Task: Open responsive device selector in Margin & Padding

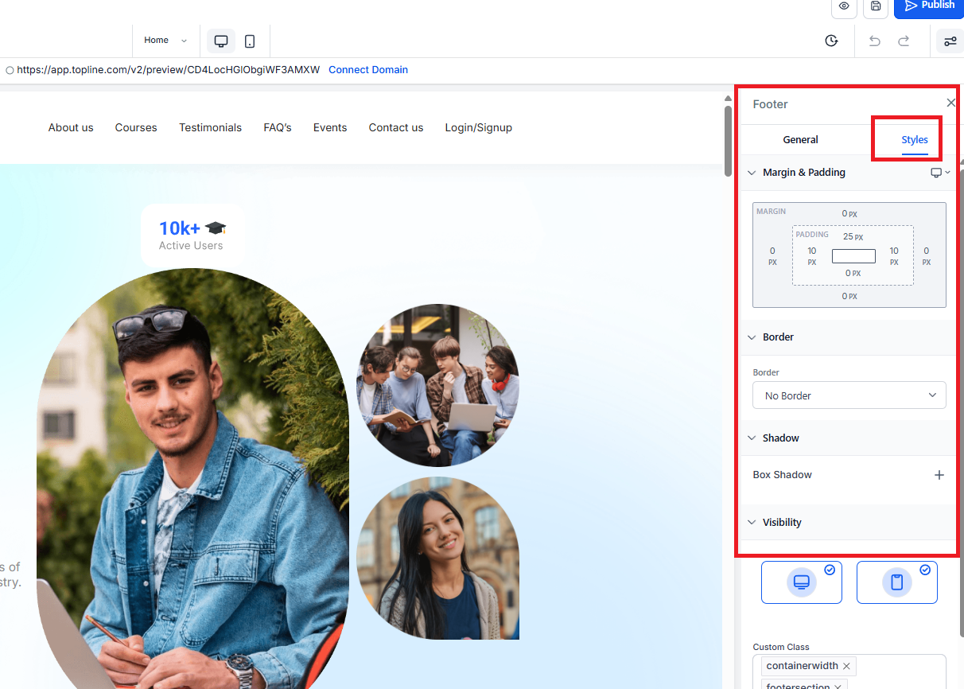Action: coord(940,173)
